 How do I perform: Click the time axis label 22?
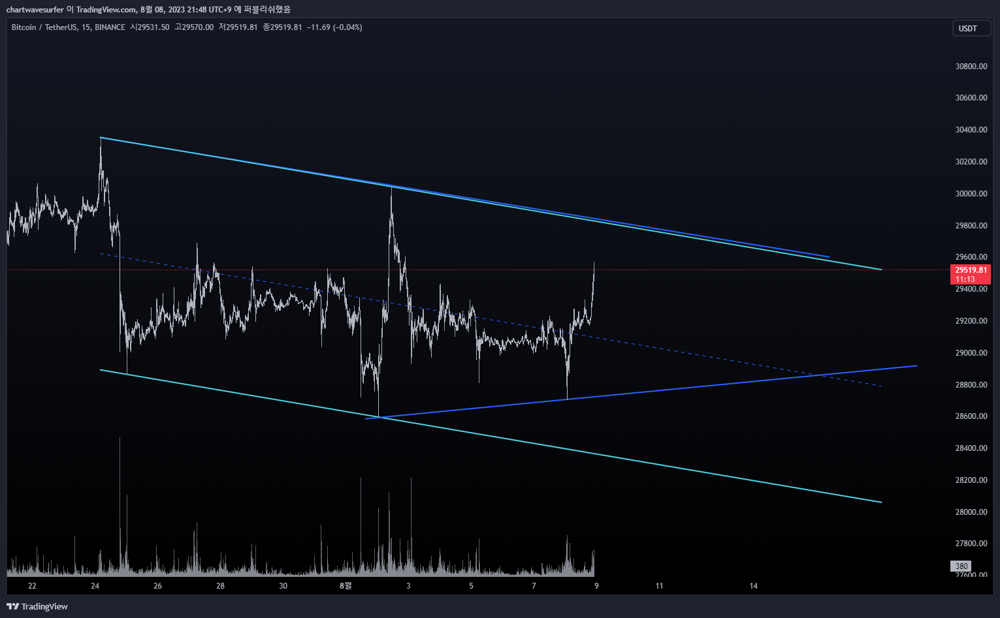point(32,585)
